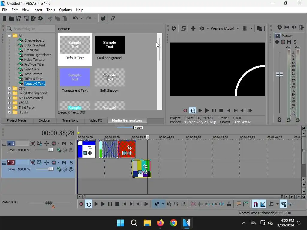Solo track 2 with S button
Screen dimensions: 307x230
pyautogui.click(x=71, y=163)
